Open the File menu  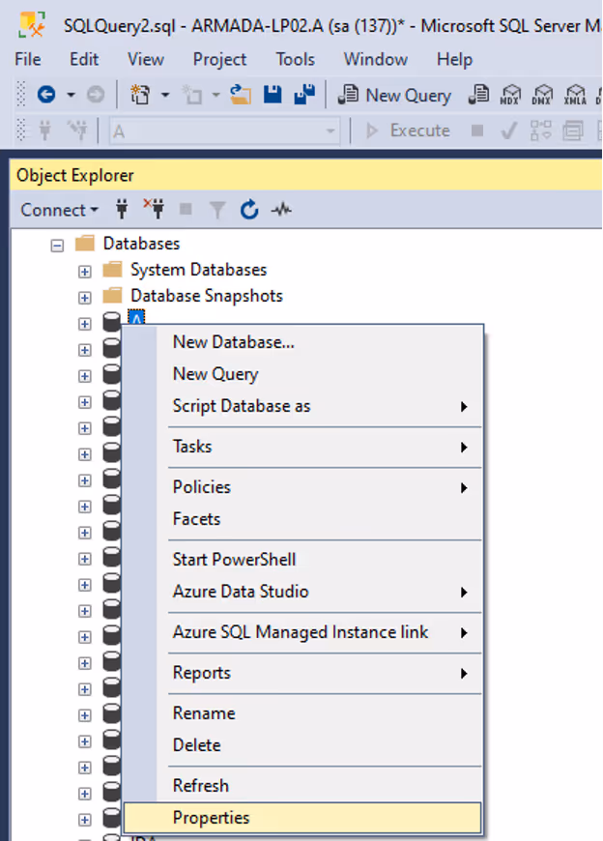28,59
